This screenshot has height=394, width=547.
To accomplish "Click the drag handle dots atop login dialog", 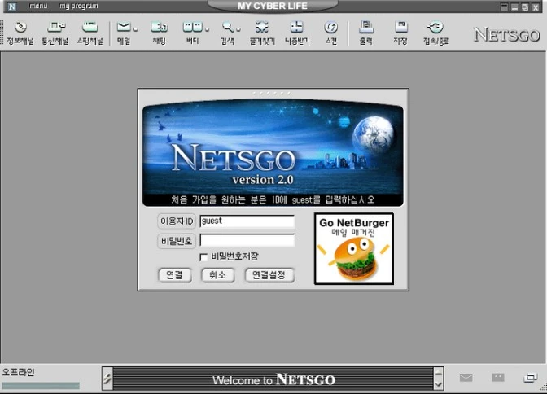I will [272, 93].
